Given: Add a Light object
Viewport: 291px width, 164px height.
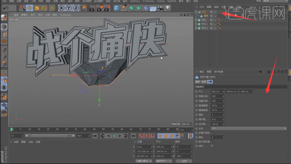Looking at the screenshot, I should tap(168, 8).
